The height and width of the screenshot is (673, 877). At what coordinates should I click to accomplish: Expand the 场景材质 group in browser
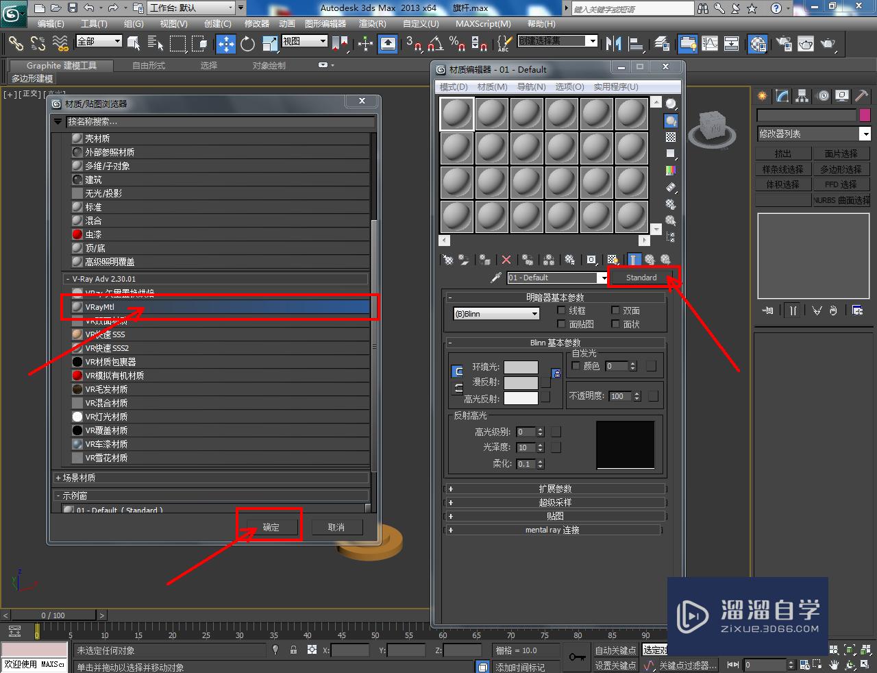pyautogui.click(x=211, y=478)
